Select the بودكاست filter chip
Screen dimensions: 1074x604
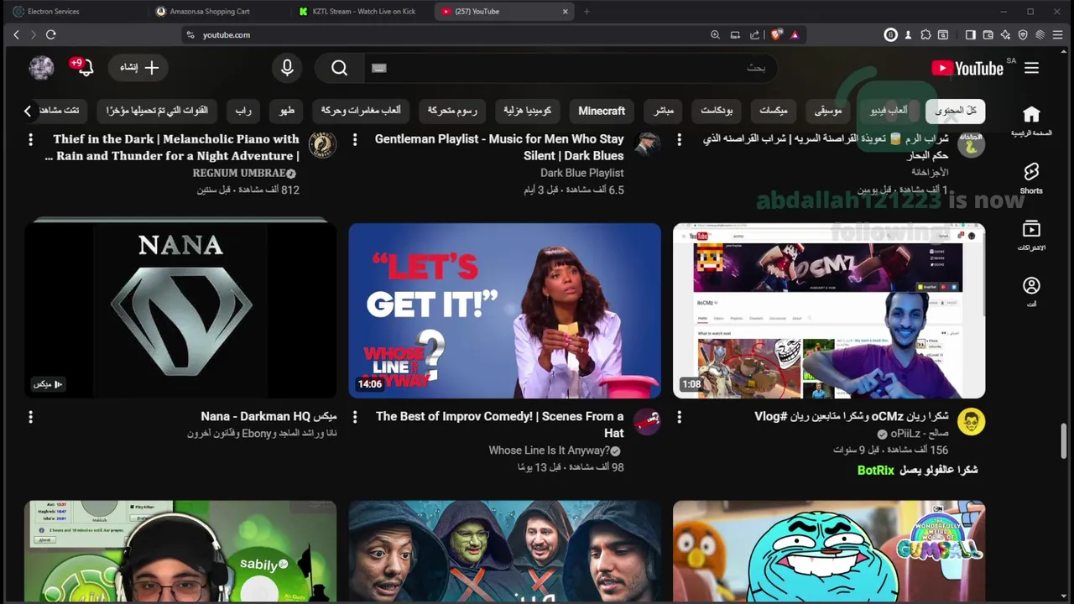[x=717, y=111]
